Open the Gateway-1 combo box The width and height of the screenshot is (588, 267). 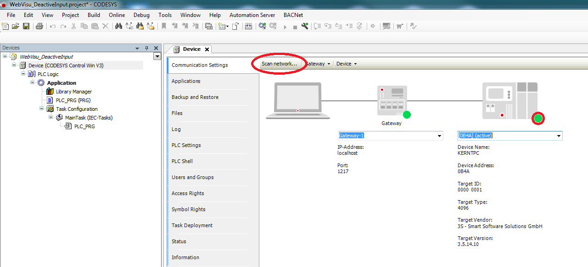[x=439, y=136]
